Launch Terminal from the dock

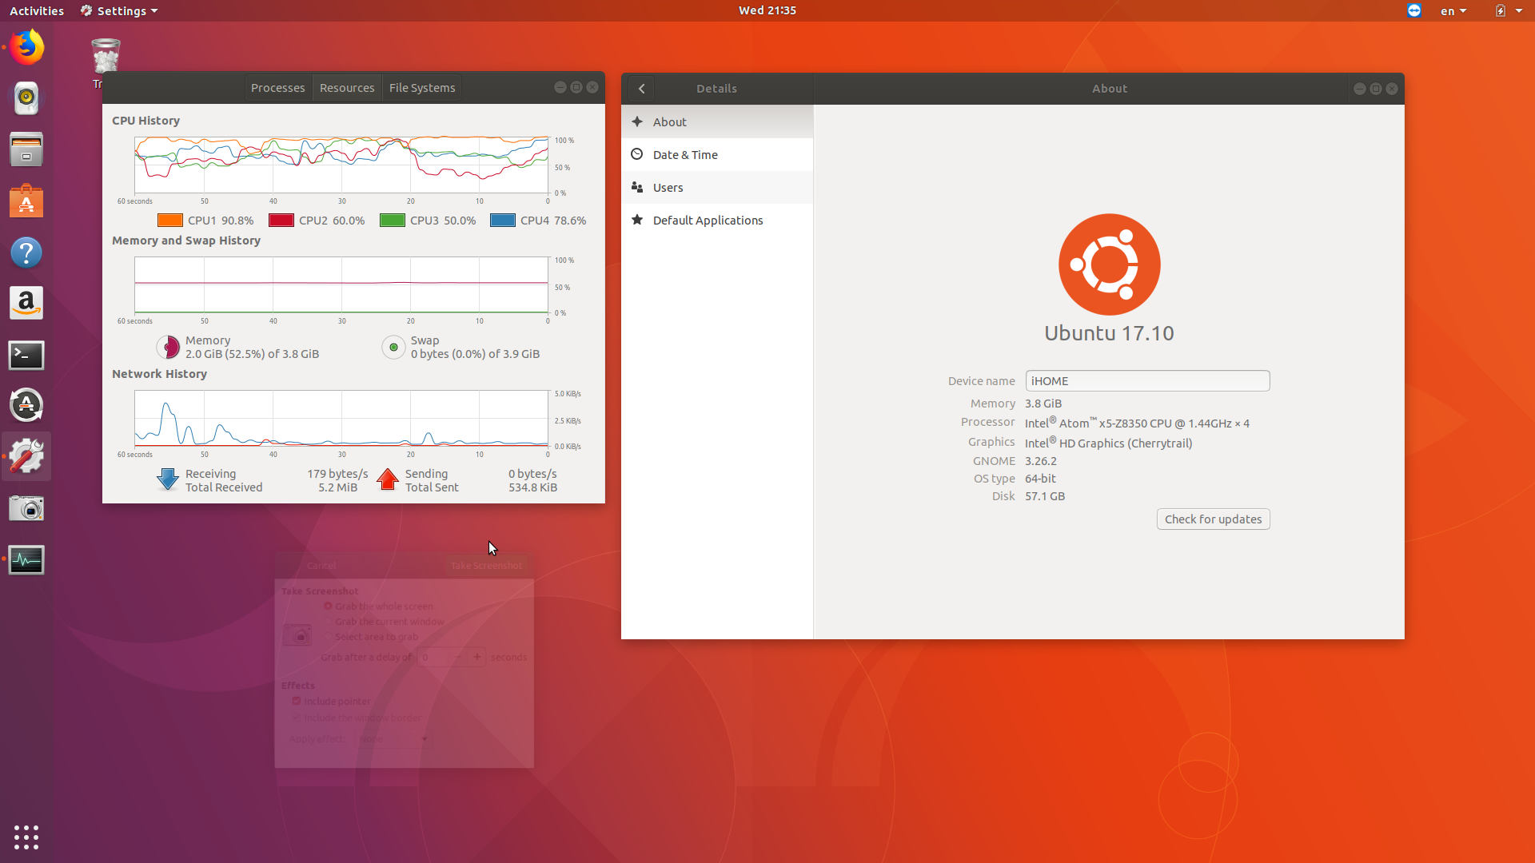click(x=26, y=355)
